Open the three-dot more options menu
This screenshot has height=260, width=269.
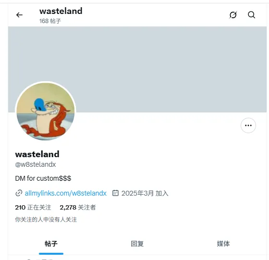[248, 125]
